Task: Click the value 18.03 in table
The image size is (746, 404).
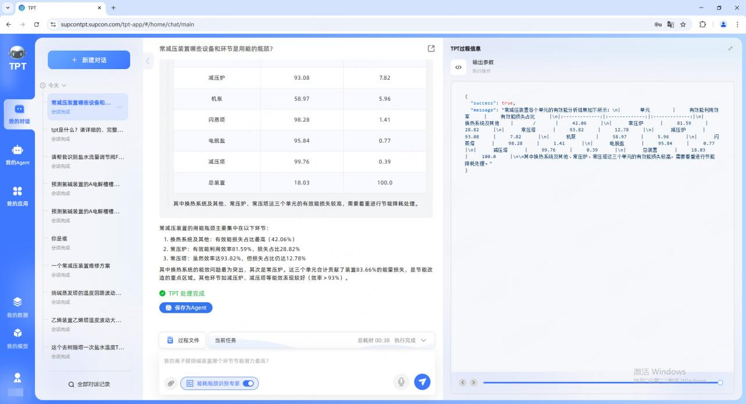Action: [x=302, y=183]
